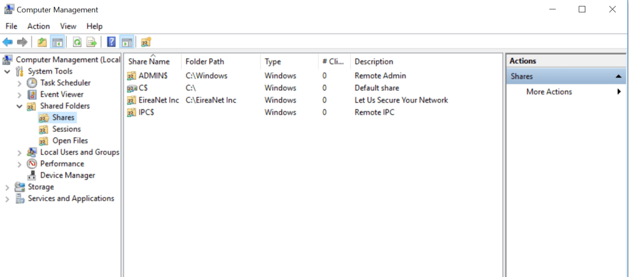Open Help from the toolbar question mark icon
The image size is (629, 277).
tap(111, 42)
